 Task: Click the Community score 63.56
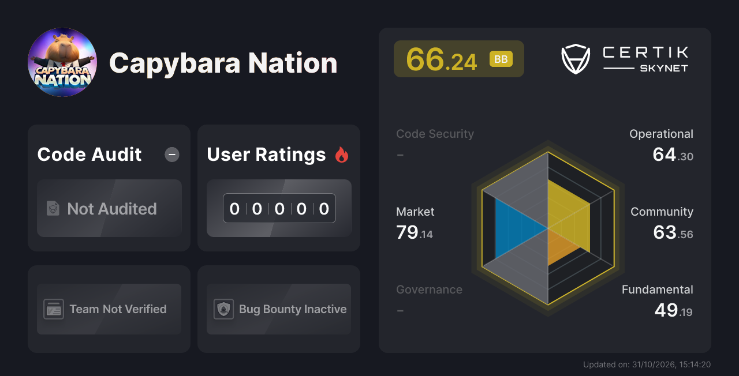(x=673, y=232)
